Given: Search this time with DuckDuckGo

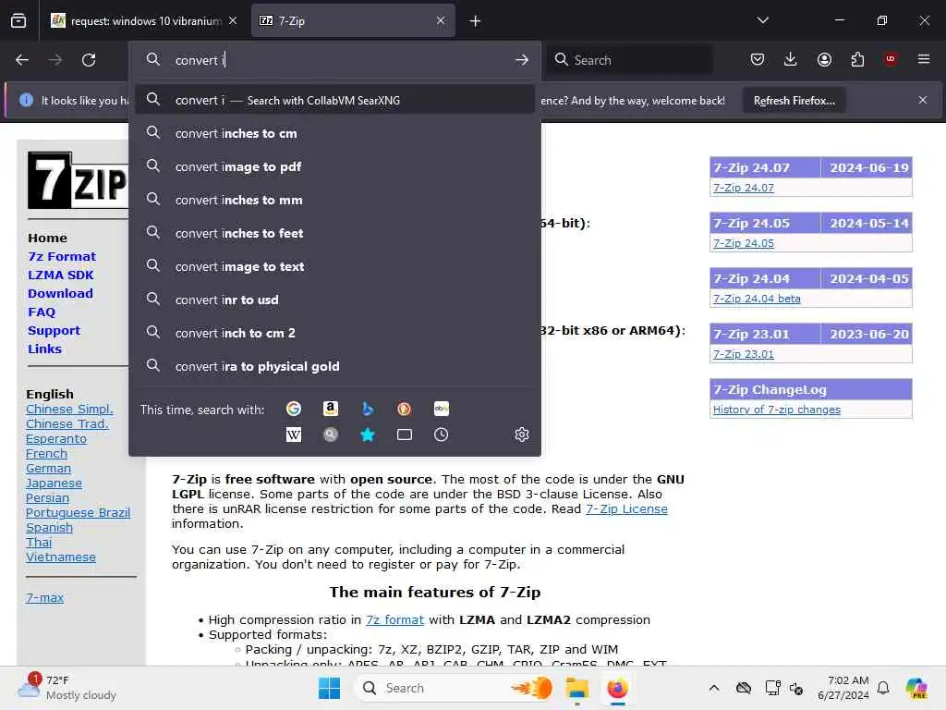Looking at the screenshot, I should click(405, 409).
